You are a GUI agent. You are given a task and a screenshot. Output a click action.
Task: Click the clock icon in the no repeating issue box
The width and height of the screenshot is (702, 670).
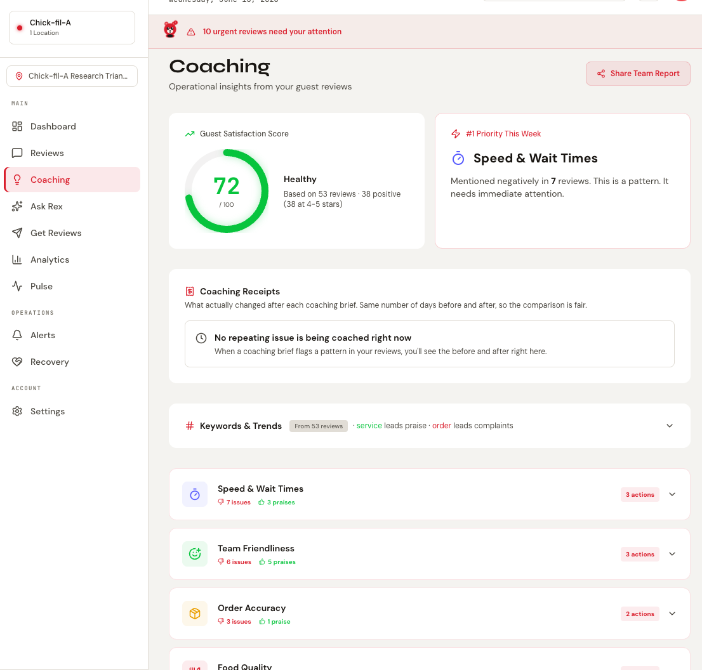pyautogui.click(x=201, y=338)
